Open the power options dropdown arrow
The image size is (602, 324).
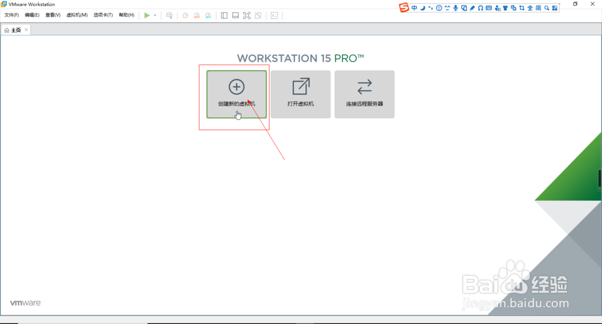coord(155,16)
